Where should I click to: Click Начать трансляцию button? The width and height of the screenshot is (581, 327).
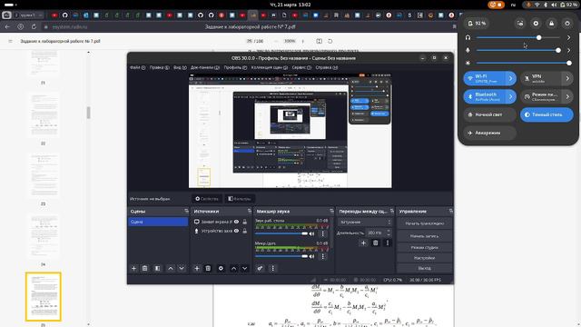click(x=424, y=223)
